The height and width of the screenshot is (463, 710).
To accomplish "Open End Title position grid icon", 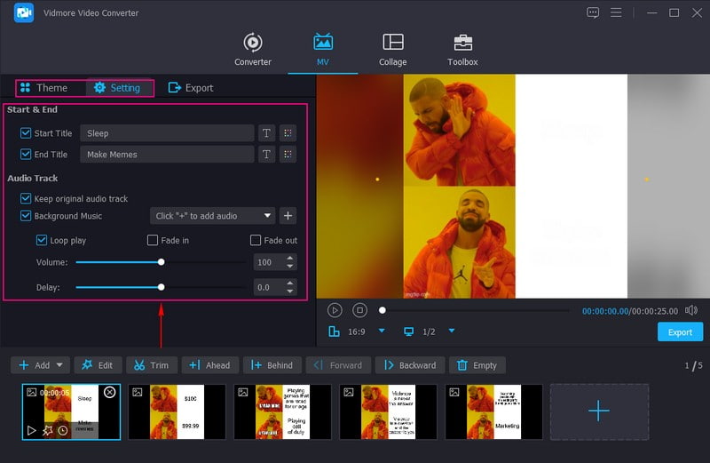I will pyautogui.click(x=287, y=155).
